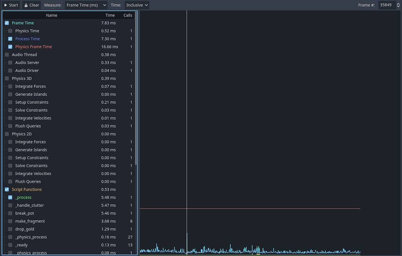Select the Physics Frame Time row label
Viewport: 402px width, 256px height.
pyautogui.click(x=34, y=47)
